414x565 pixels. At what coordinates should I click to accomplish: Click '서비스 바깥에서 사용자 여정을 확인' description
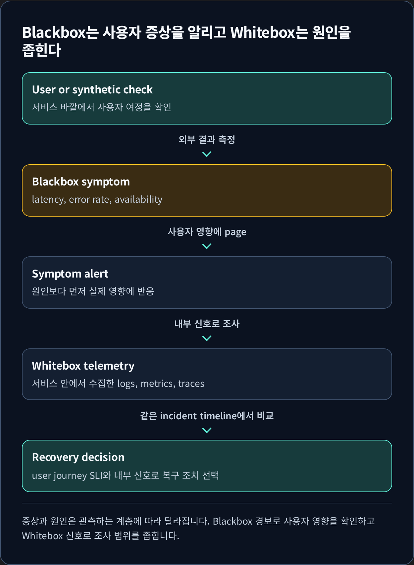pos(101,107)
